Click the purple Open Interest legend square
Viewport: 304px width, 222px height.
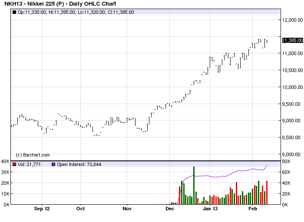tap(53, 164)
